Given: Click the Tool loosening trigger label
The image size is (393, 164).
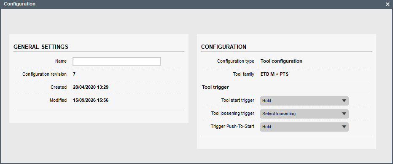Looking at the screenshot, I should tap(233, 113).
